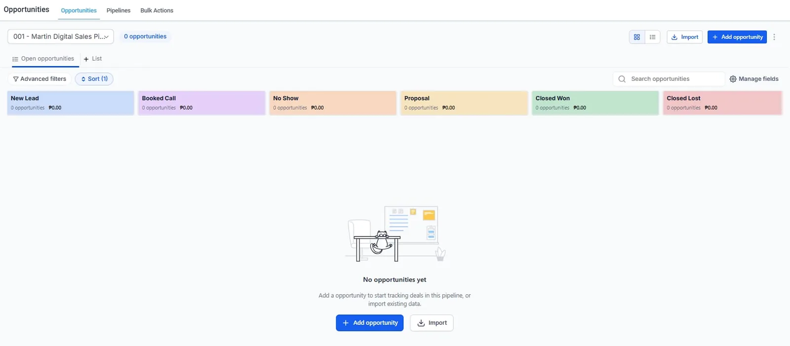Click Manage fields
This screenshot has height=346, width=790.
[754, 79]
